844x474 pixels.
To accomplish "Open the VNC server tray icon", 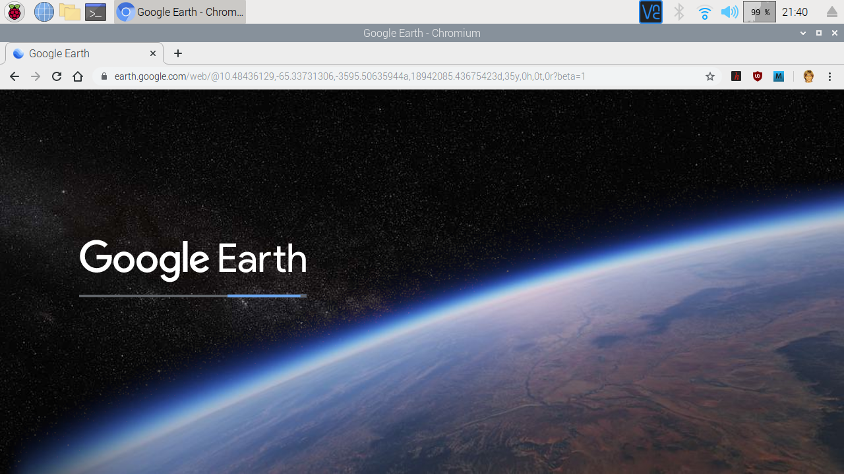I will coord(651,12).
